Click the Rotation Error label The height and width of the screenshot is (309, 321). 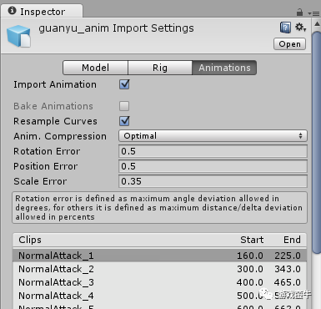coord(47,151)
